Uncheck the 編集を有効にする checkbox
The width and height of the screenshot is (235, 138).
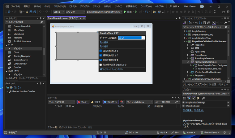tap(100, 55)
